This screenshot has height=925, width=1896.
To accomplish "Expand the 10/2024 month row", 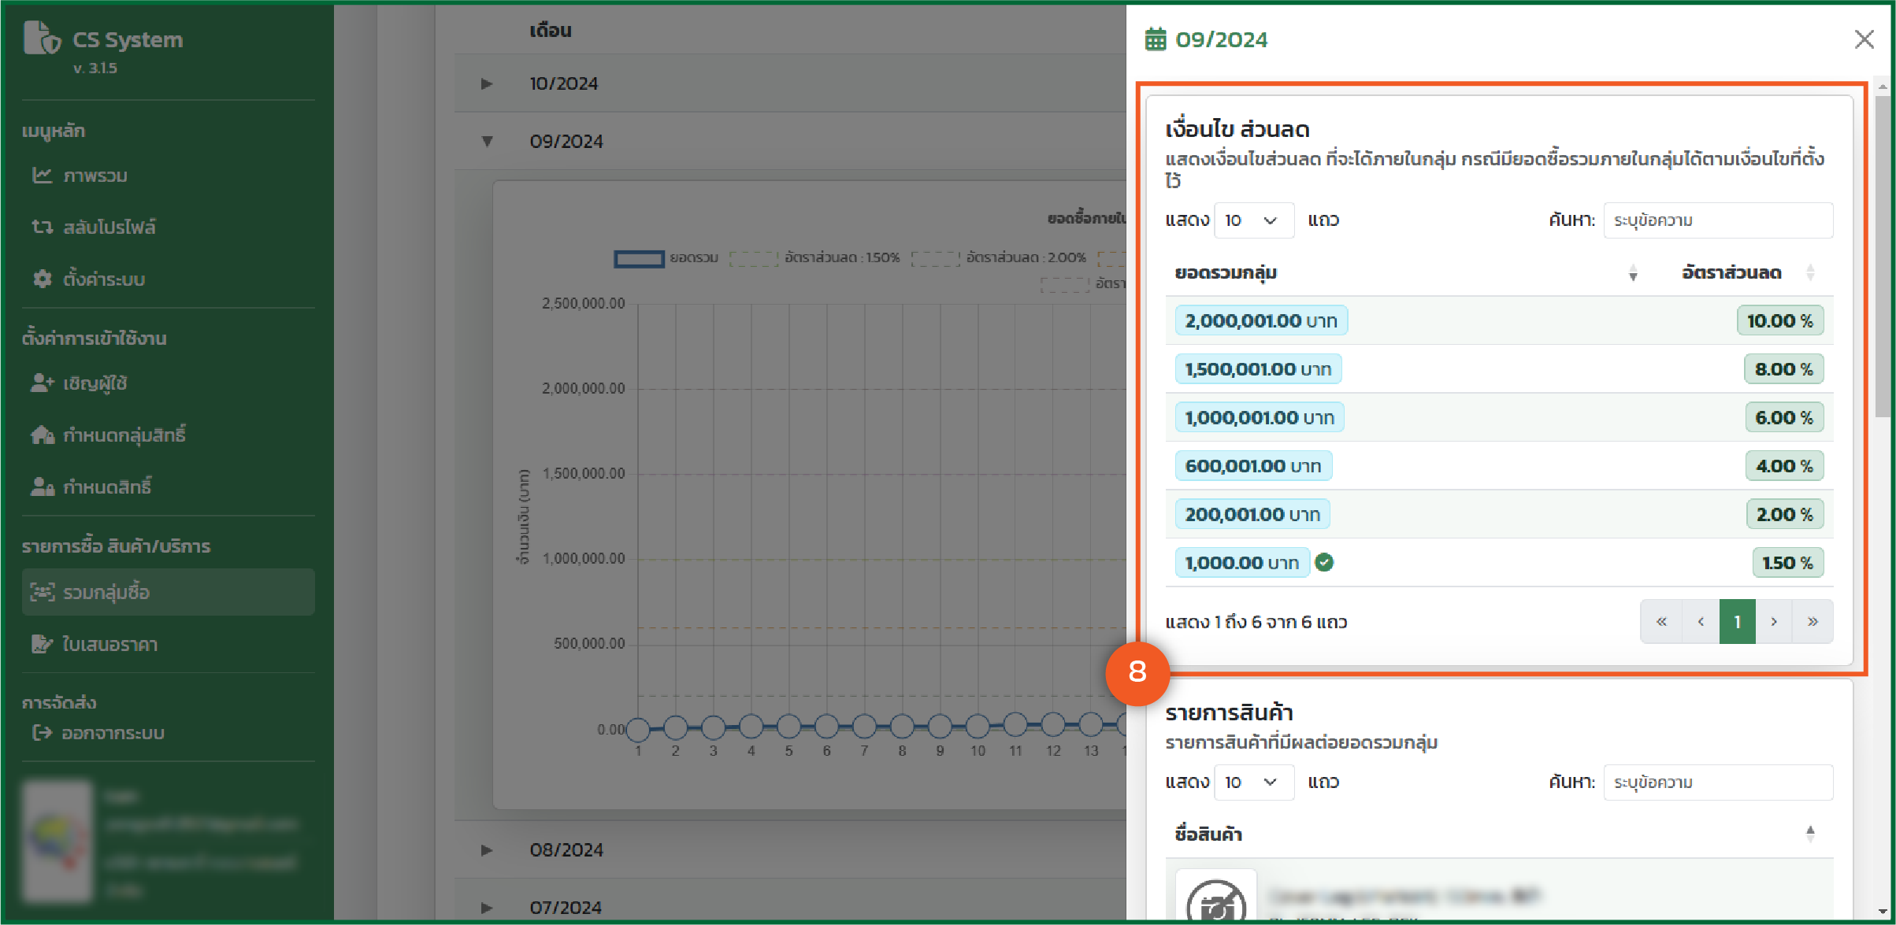I will coord(487,83).
